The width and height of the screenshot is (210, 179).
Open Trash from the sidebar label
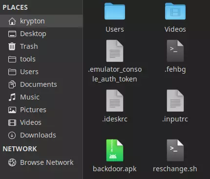pos(29,46)
